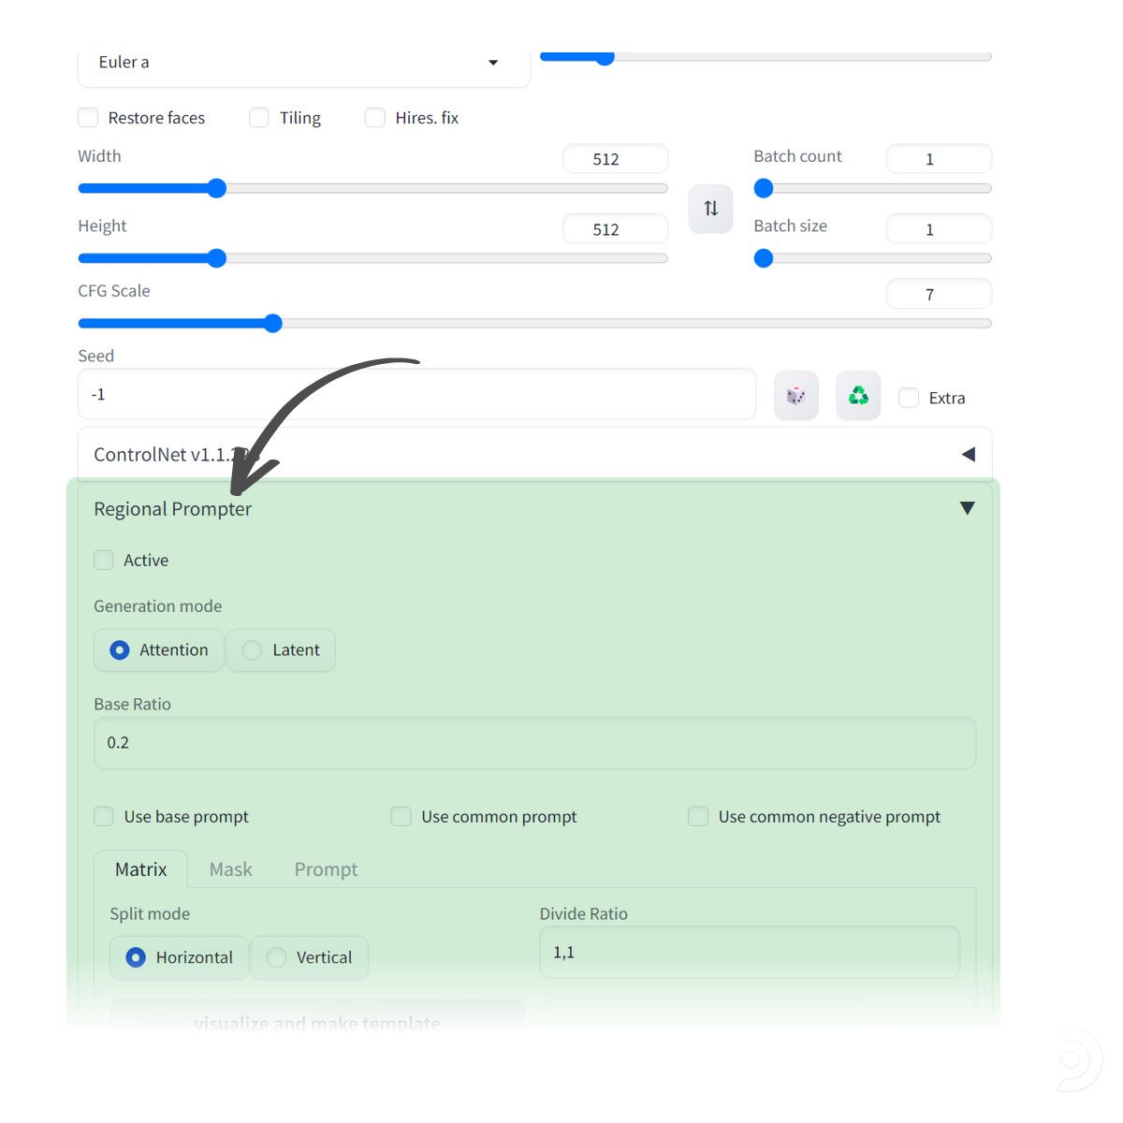Toggle the Tiling checkbox
This screenshot has width=1123, height=1123.
pos(259,118)
